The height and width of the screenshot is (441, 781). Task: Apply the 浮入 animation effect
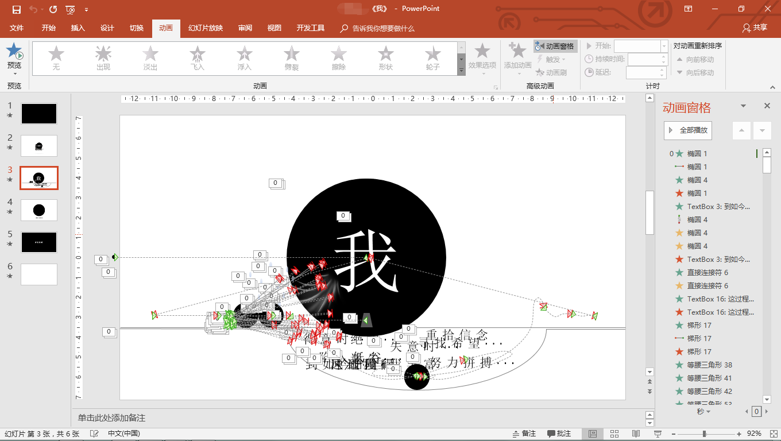coord(245,59)
